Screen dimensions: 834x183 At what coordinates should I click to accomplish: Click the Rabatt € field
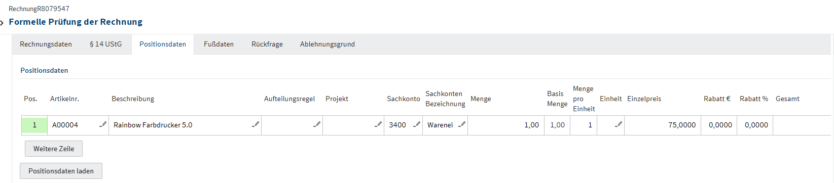pos(719,125)
